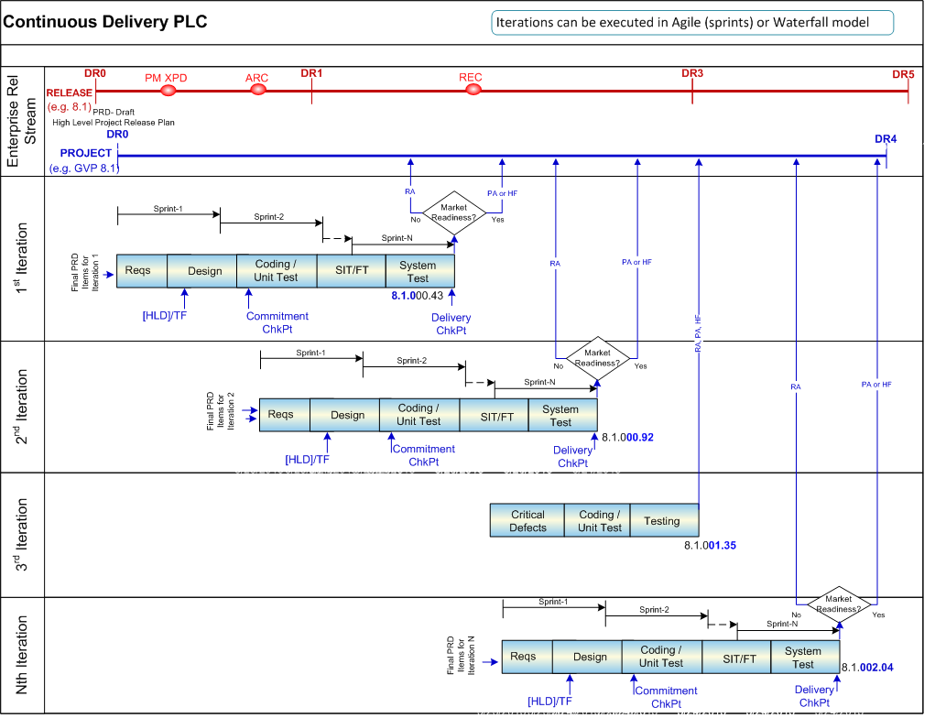Click System Test box in Nth Iteration

(x=803, y=658)
